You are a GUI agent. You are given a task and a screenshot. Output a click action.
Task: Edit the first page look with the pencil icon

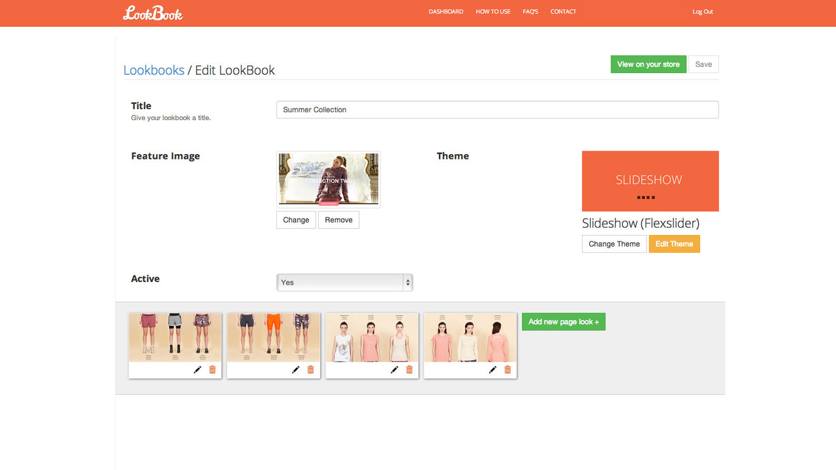(x=197, y=369)
